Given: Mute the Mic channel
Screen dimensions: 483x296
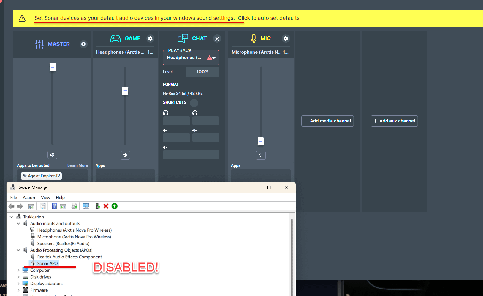Looking at the screenshot, I should pos(261,155).
